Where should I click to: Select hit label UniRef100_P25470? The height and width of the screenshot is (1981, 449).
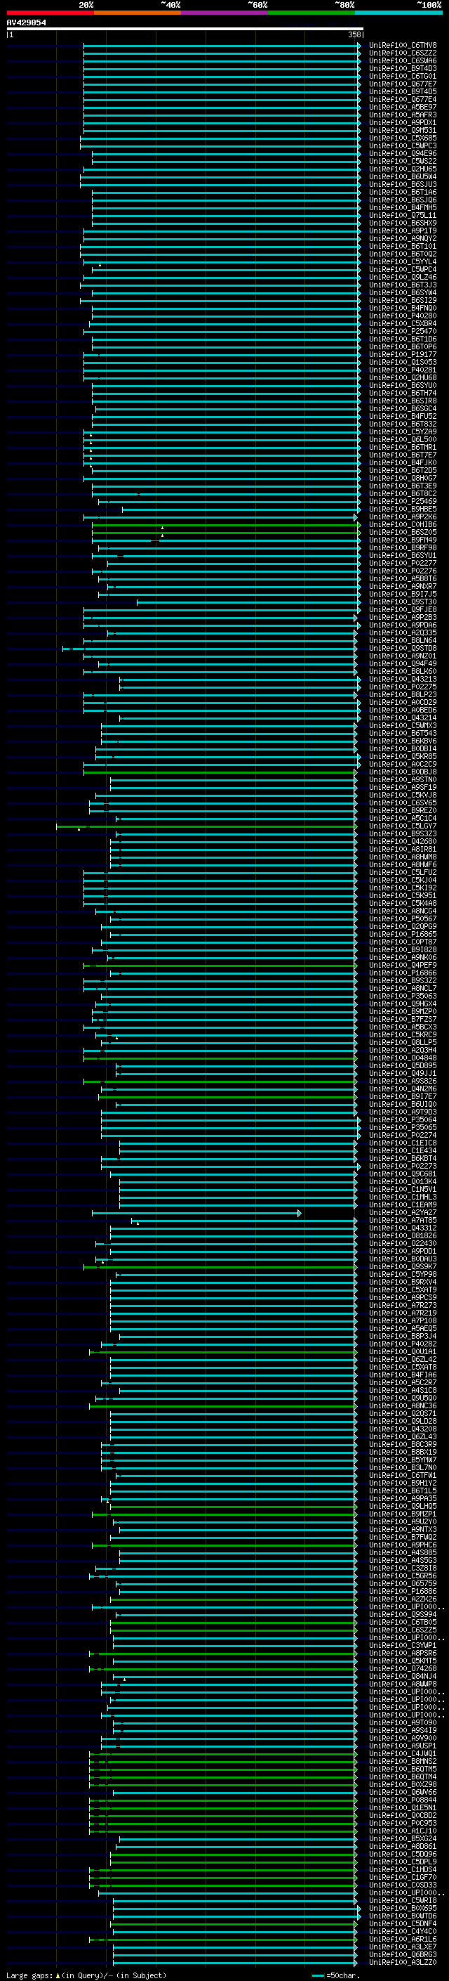[403, 332]
